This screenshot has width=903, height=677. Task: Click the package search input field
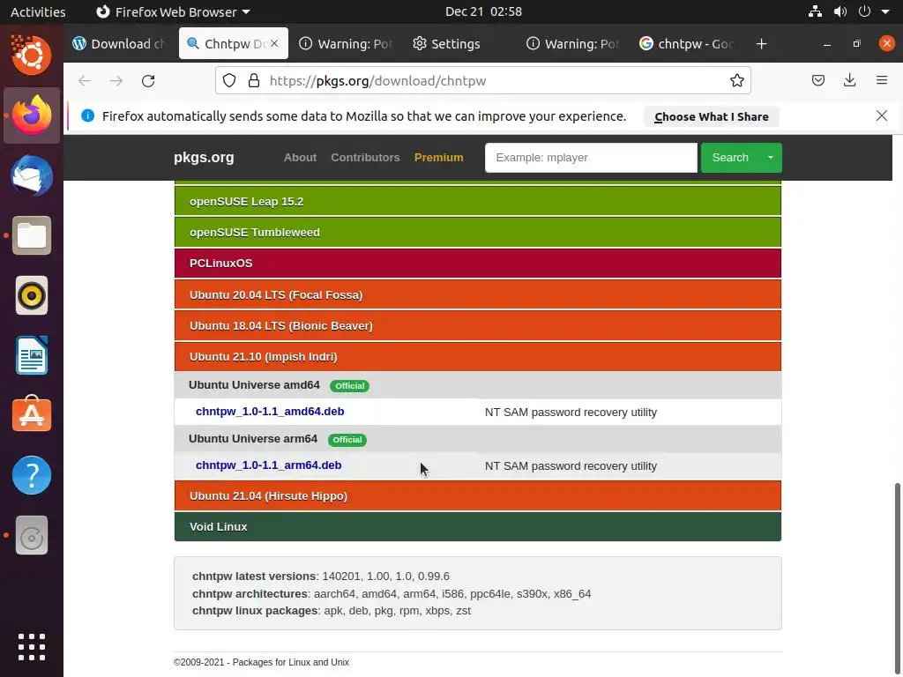tap(591, 157)
